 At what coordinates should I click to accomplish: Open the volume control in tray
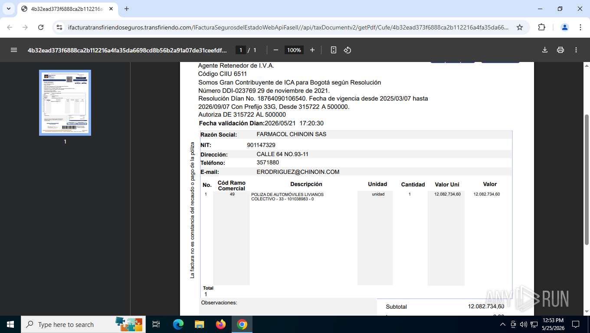point(523,324)
